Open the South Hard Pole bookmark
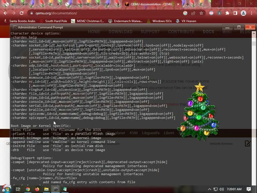 click(x=54, y=21)
